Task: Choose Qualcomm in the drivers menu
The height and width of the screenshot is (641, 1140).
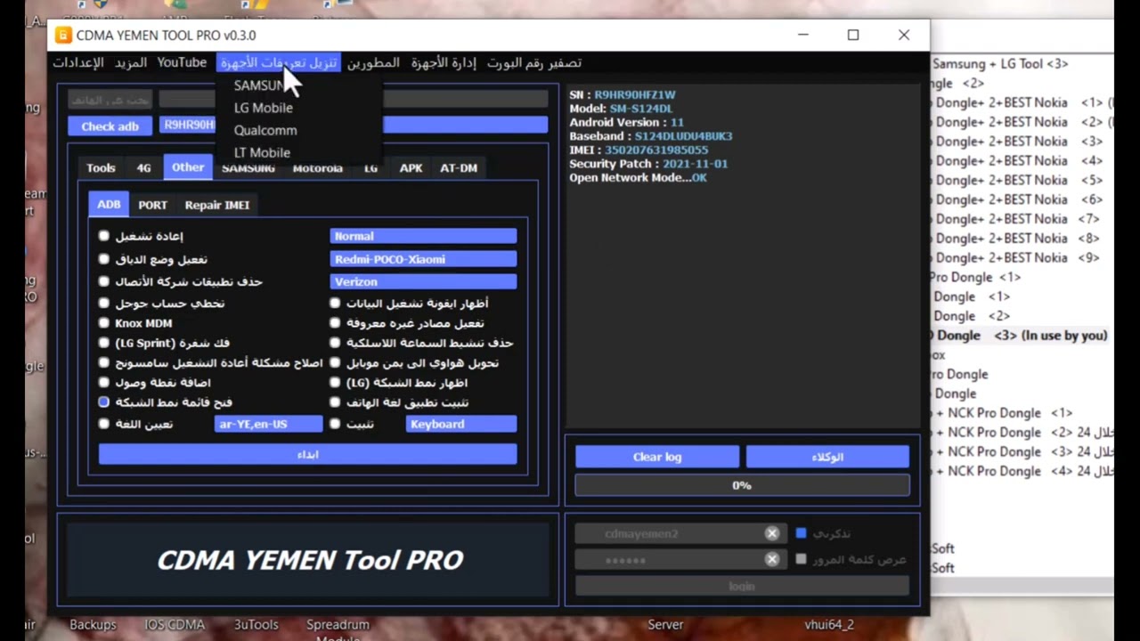Action: click(265, 130)
